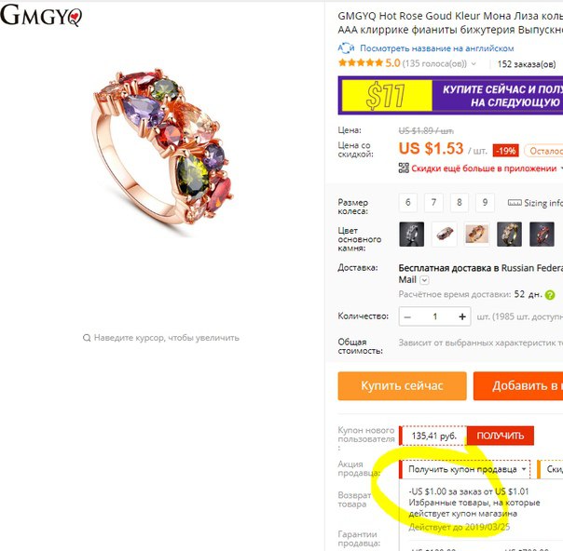Click the QR code app discount icon
This screenshot has width=563, height=551.
(404, 168)
